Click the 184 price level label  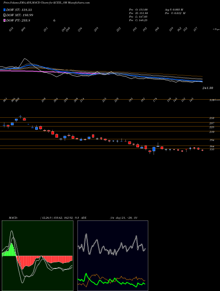point(212,140)
